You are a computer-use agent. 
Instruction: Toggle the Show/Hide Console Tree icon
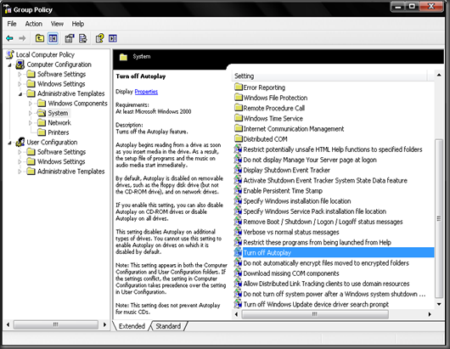53,38
